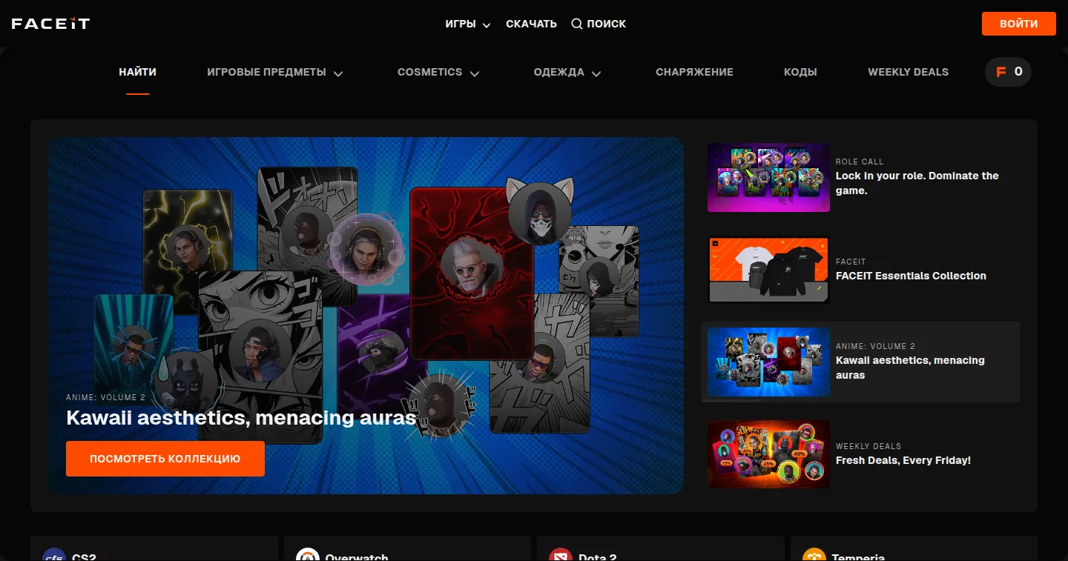The width and height of the screenshot is (1068, 561).
Task: Open the FACEIT points balance
Action: [x=1008, y=72]
